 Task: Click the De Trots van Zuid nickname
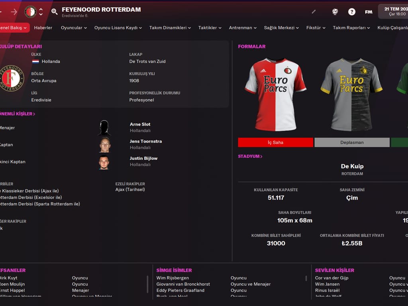click(x=147, y=61)
